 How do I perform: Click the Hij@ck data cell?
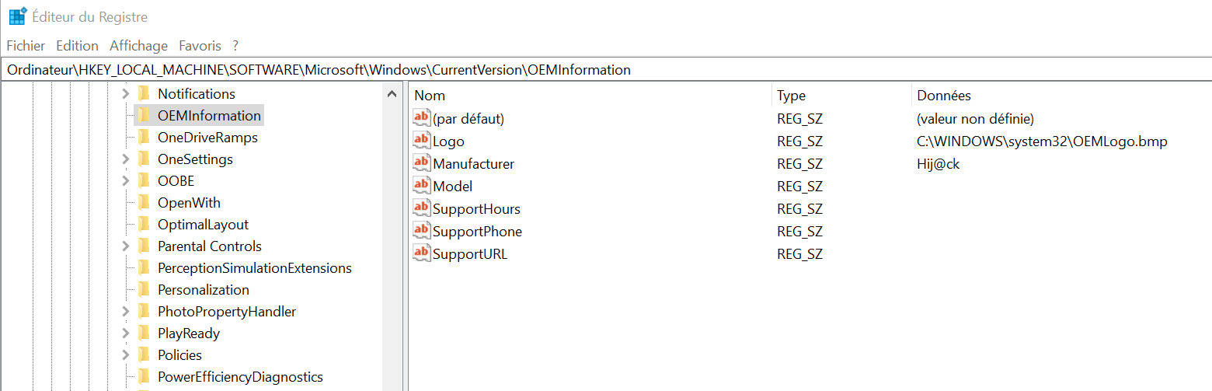point(938,164)
